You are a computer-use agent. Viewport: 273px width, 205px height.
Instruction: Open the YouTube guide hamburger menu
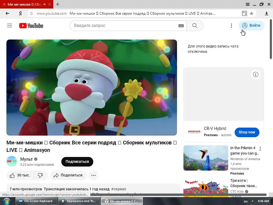click(10, 26)
